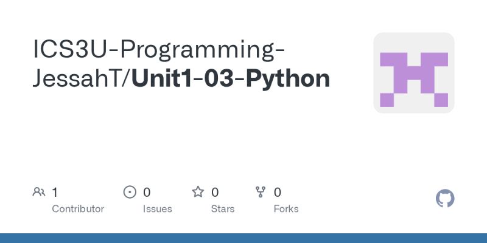The height and width of the screenshot is (243, 487).
Task: Click the contributor count 1
Action: coord(55,193)
